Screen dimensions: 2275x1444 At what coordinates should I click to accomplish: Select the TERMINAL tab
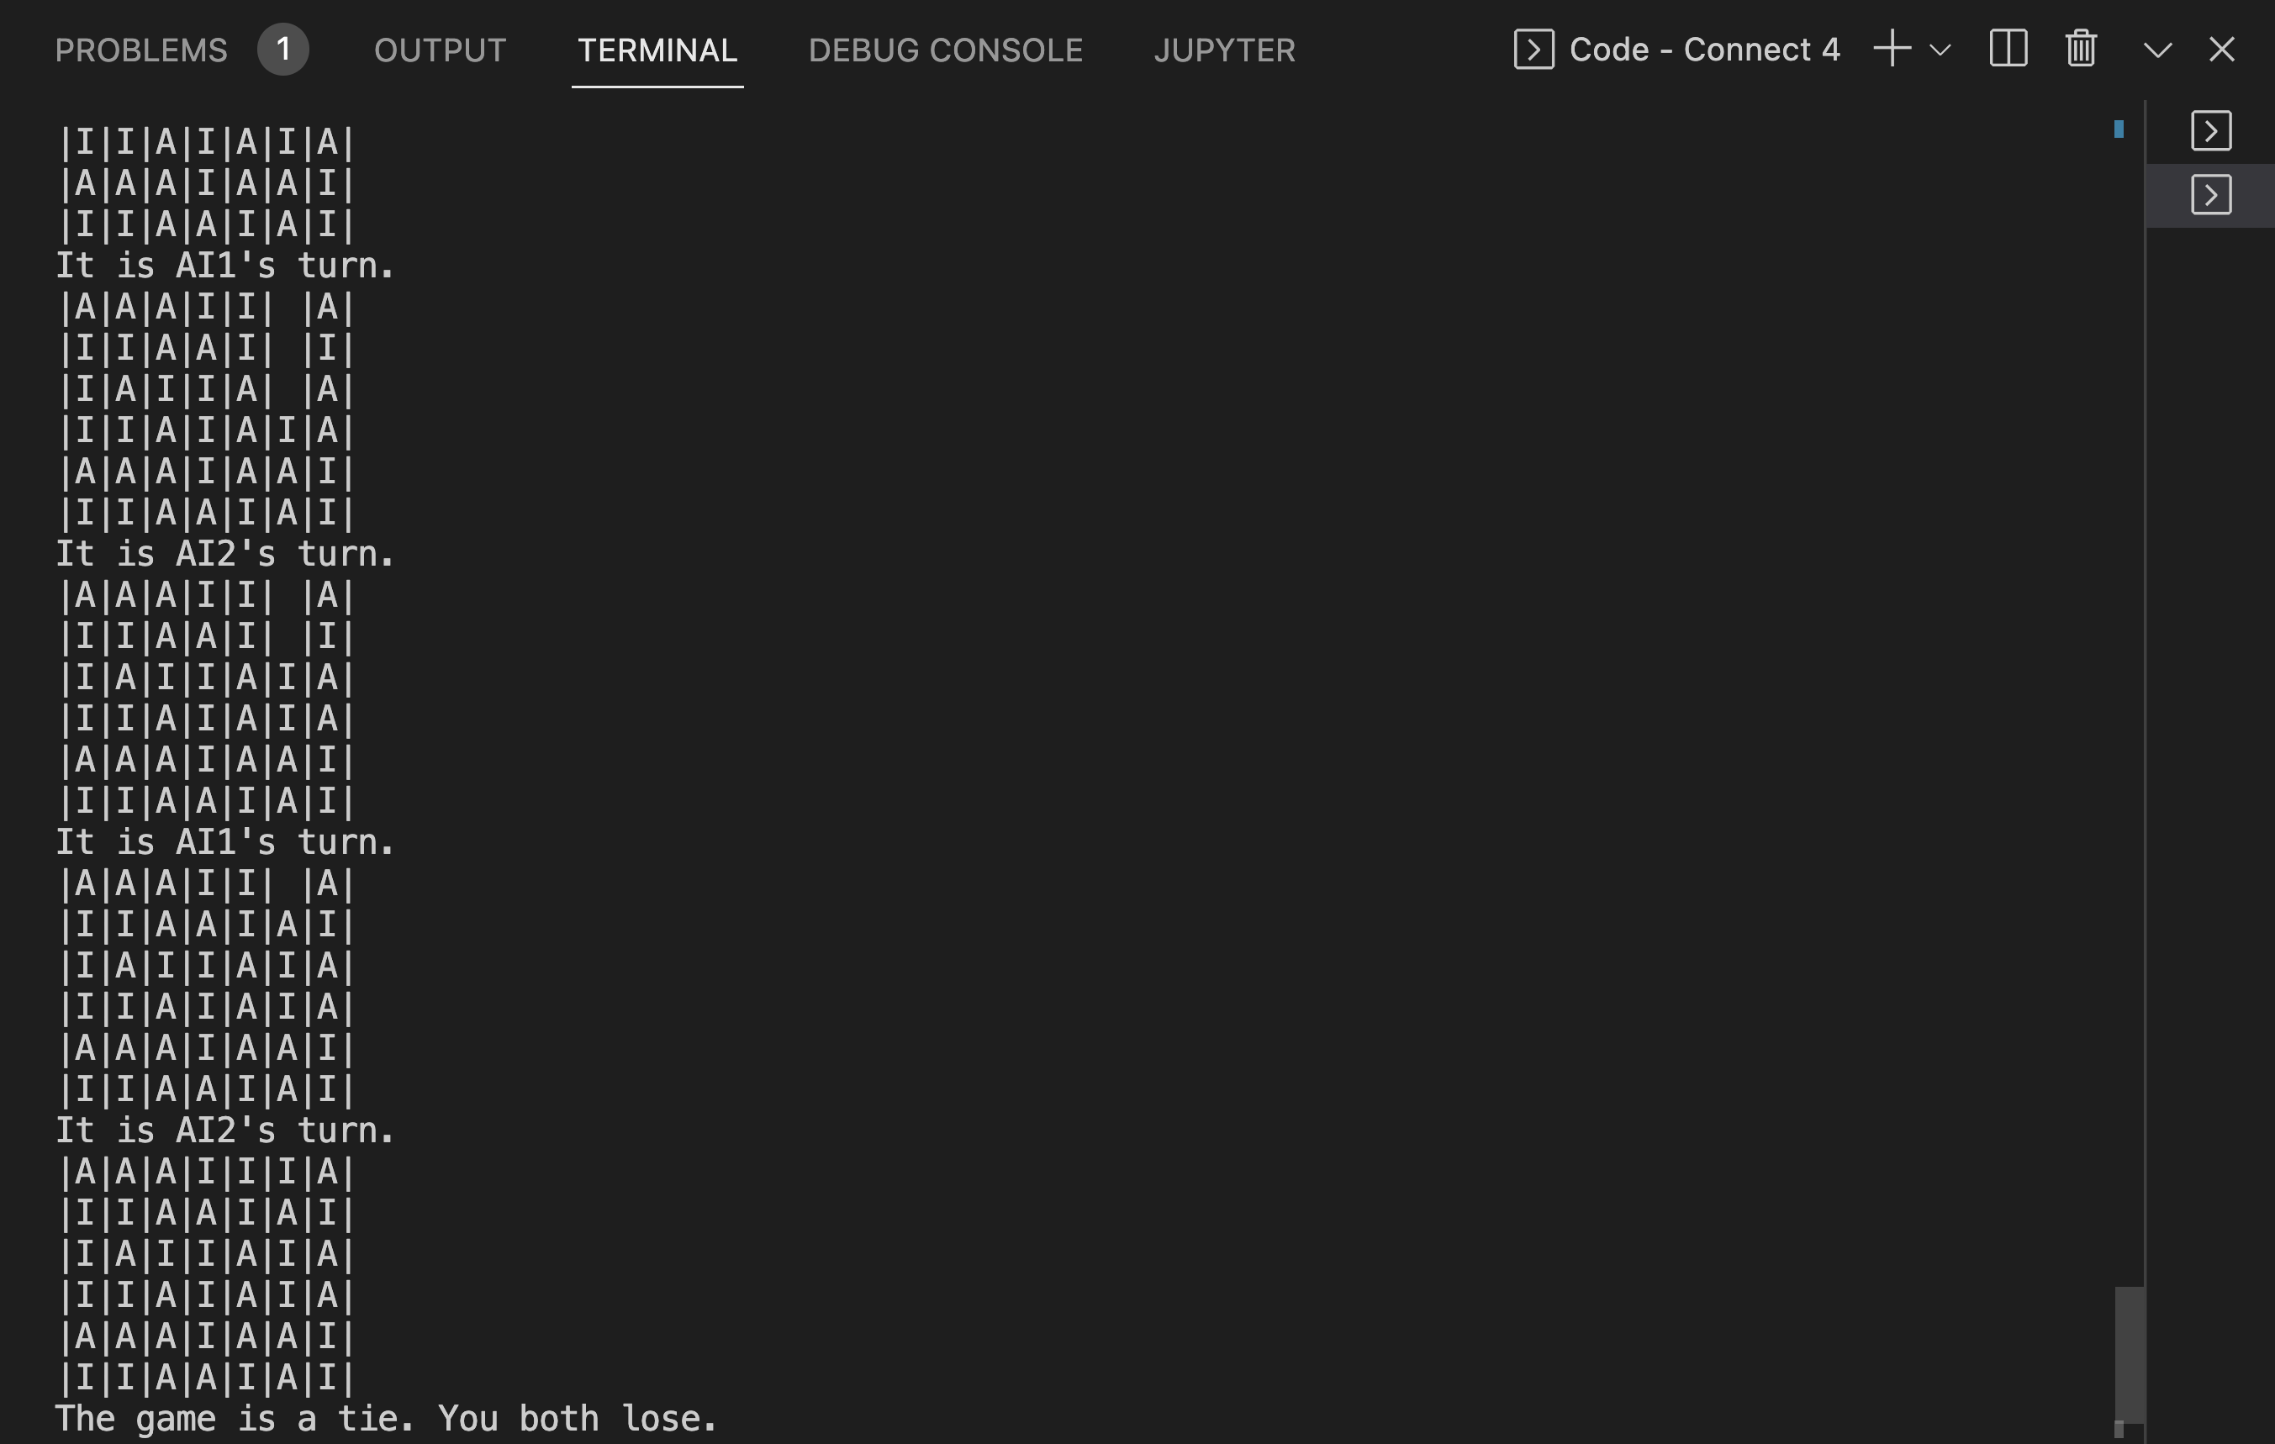(x=657, y=50)
